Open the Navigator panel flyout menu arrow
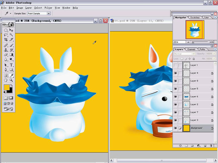Screen dimensions: 218x163 pyautogui.click(x=215, y=17)
